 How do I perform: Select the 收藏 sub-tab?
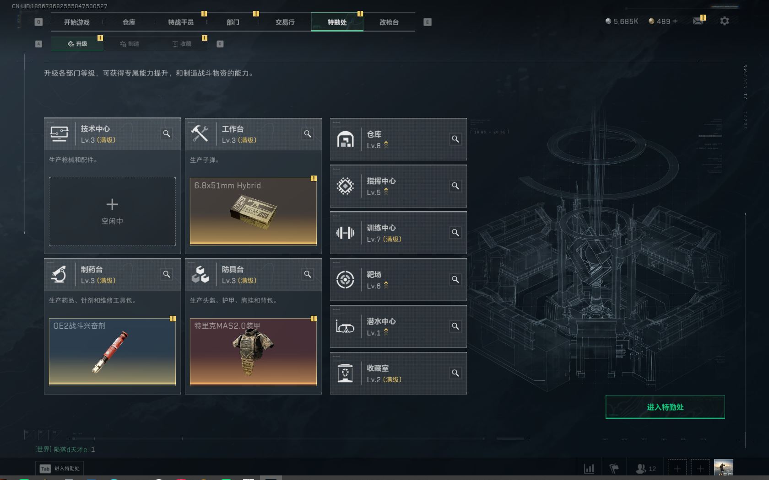point(182,44)
